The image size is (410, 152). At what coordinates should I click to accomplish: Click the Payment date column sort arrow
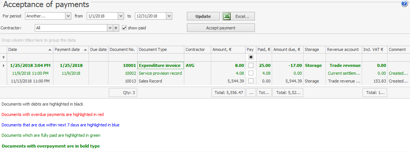click(x=85, y=49)
